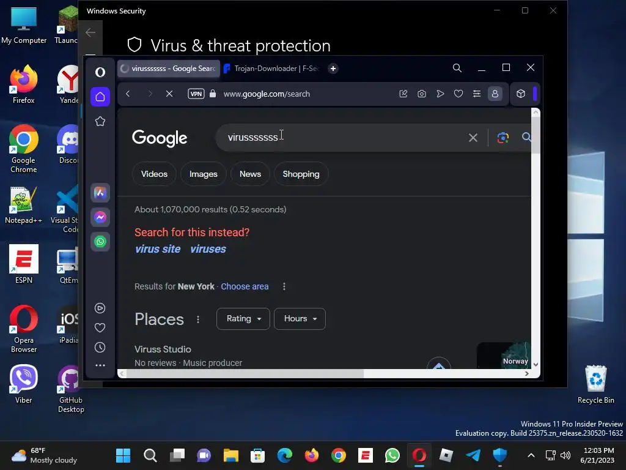Toggle the VPN badge in address bar
This screenshot has height=470, width=626.
click(196, 94)
